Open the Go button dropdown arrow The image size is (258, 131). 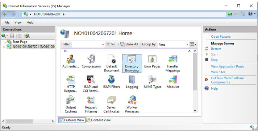[118, 44]
